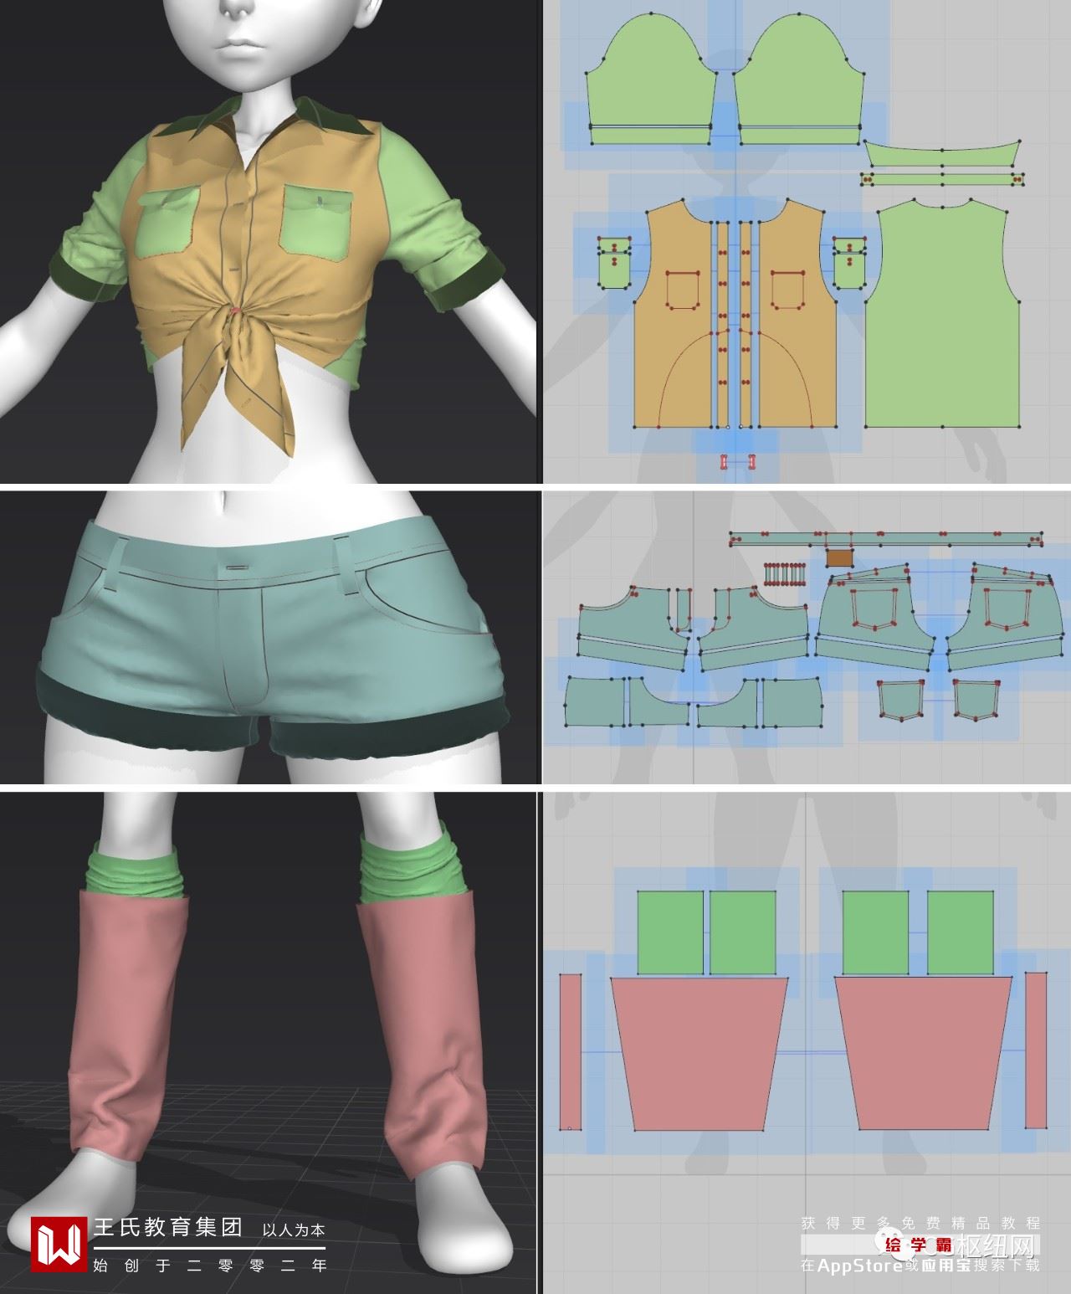Select the small green pocket pattern left of shirt front
Screen dimensions: 1071x1294
coord(613,264)
